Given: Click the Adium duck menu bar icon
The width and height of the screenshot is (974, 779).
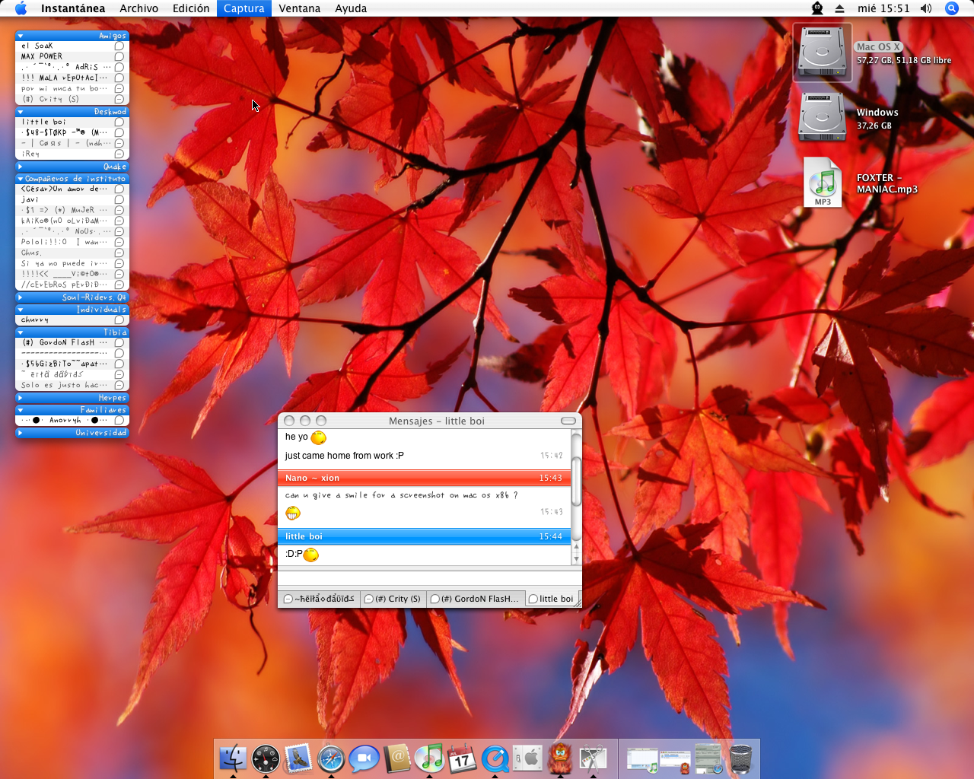Looking at the screenshot, I should 817,8.
